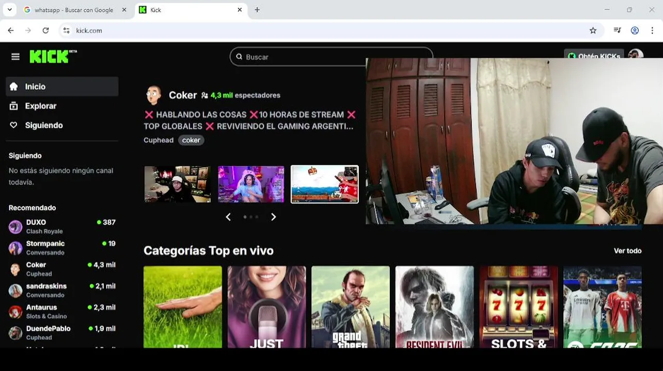Open Stormpanic avatar in Recomendado
This screenshot has height=371, width=663.
pyautogui.click(x=15, y=248)
